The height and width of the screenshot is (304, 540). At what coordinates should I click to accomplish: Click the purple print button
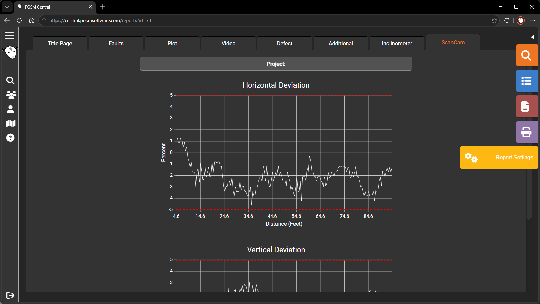click(x=527, y=132)
